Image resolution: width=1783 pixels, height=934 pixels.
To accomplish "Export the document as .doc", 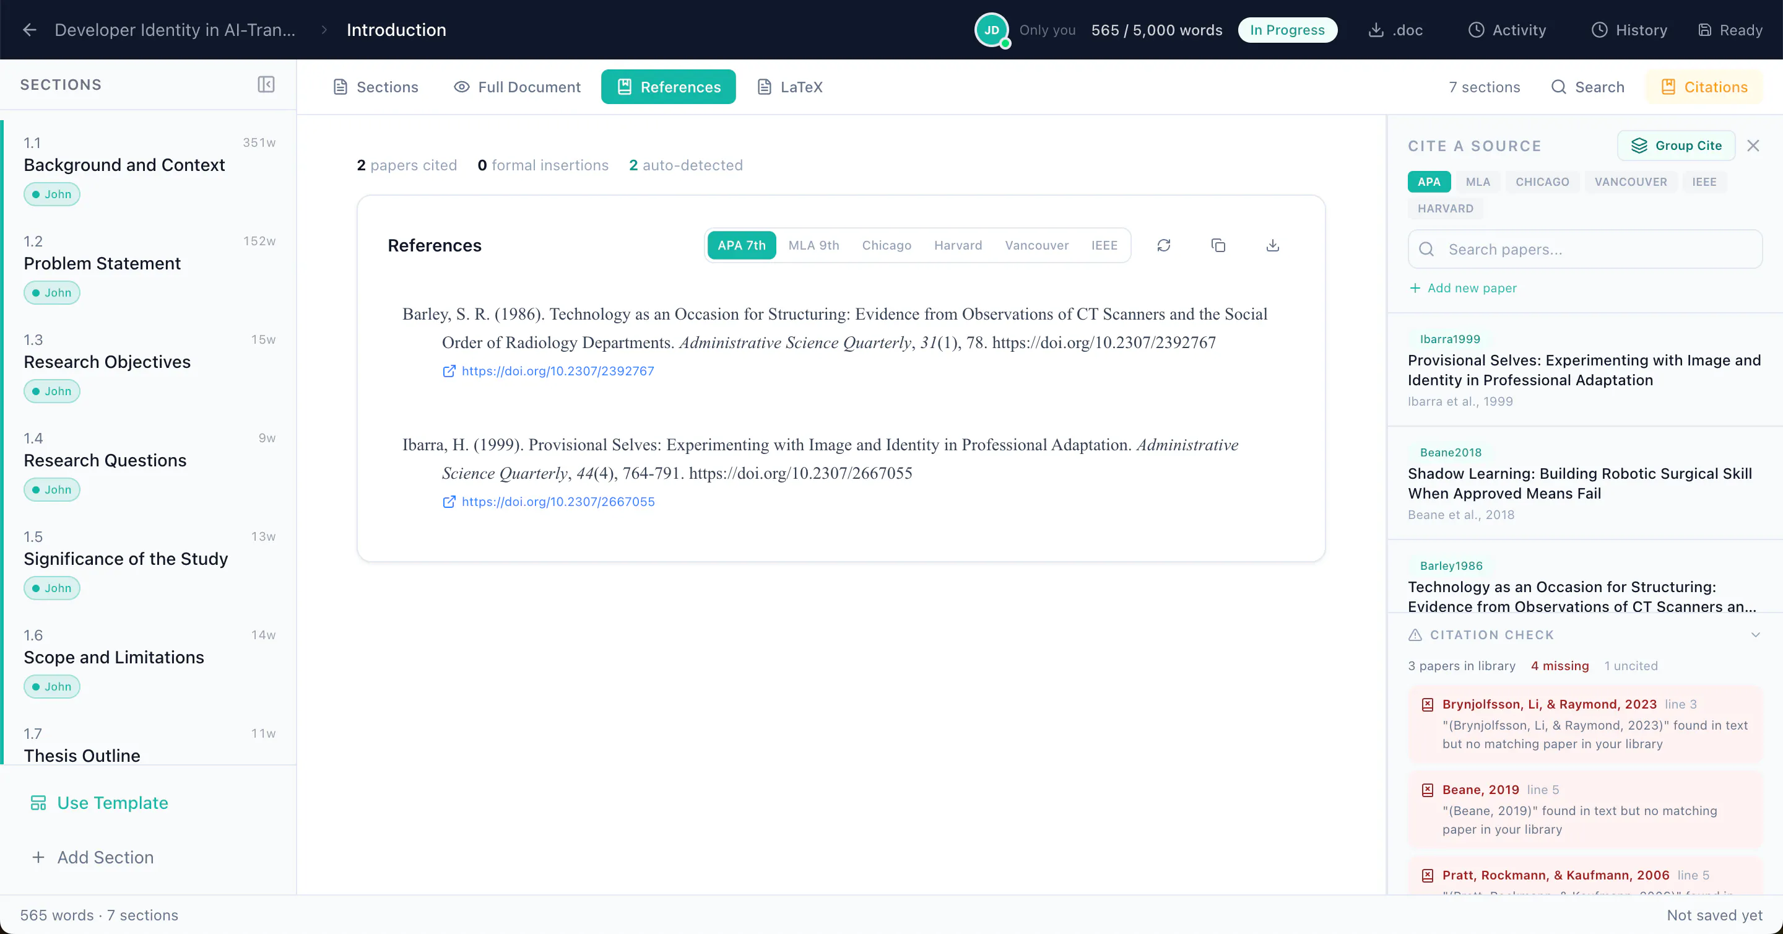I will [1395, 30].
